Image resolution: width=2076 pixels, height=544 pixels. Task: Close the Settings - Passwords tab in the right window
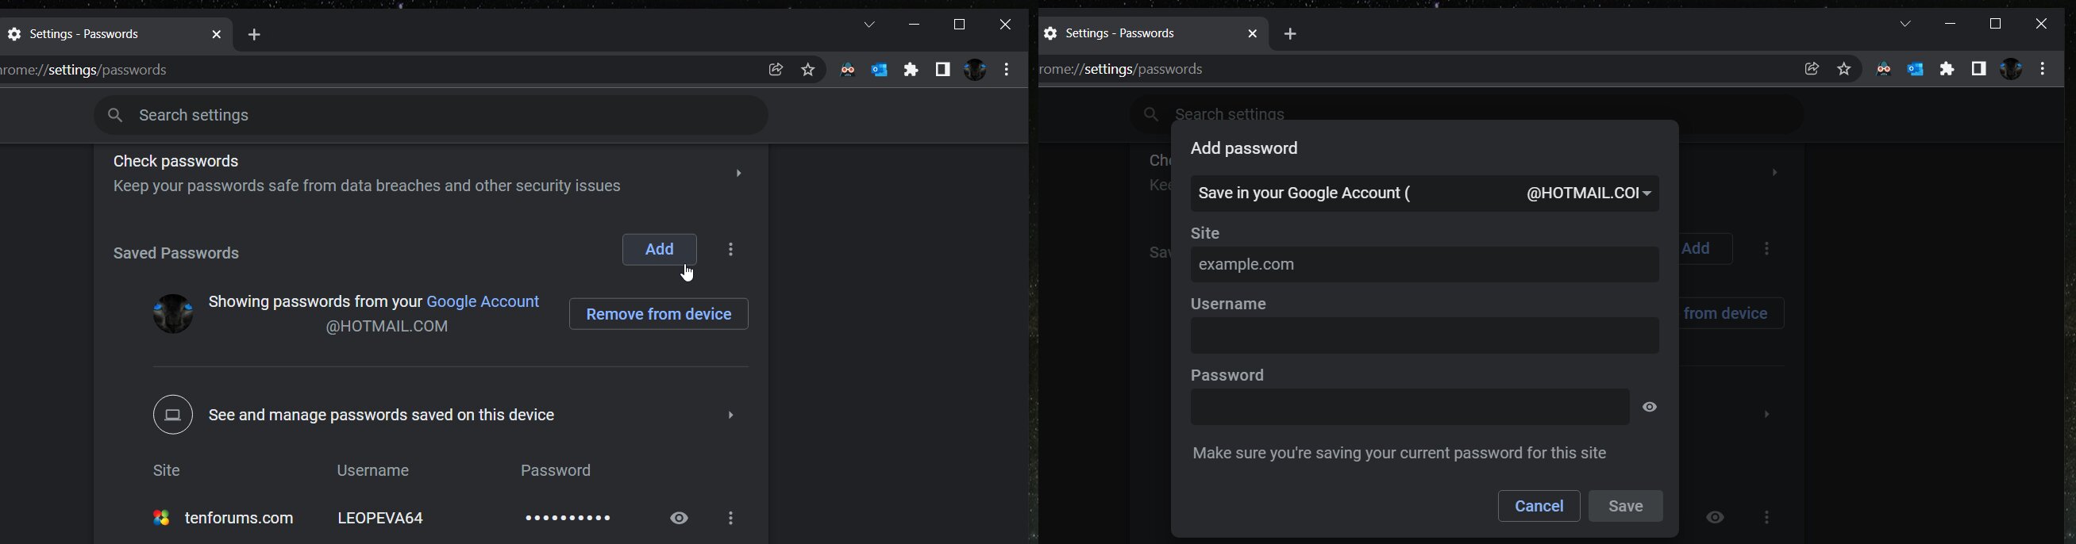click(1253, 34)
